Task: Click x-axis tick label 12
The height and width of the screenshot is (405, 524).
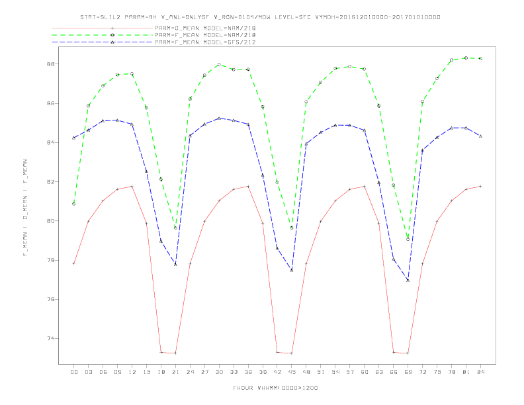Action: [132, 372]
